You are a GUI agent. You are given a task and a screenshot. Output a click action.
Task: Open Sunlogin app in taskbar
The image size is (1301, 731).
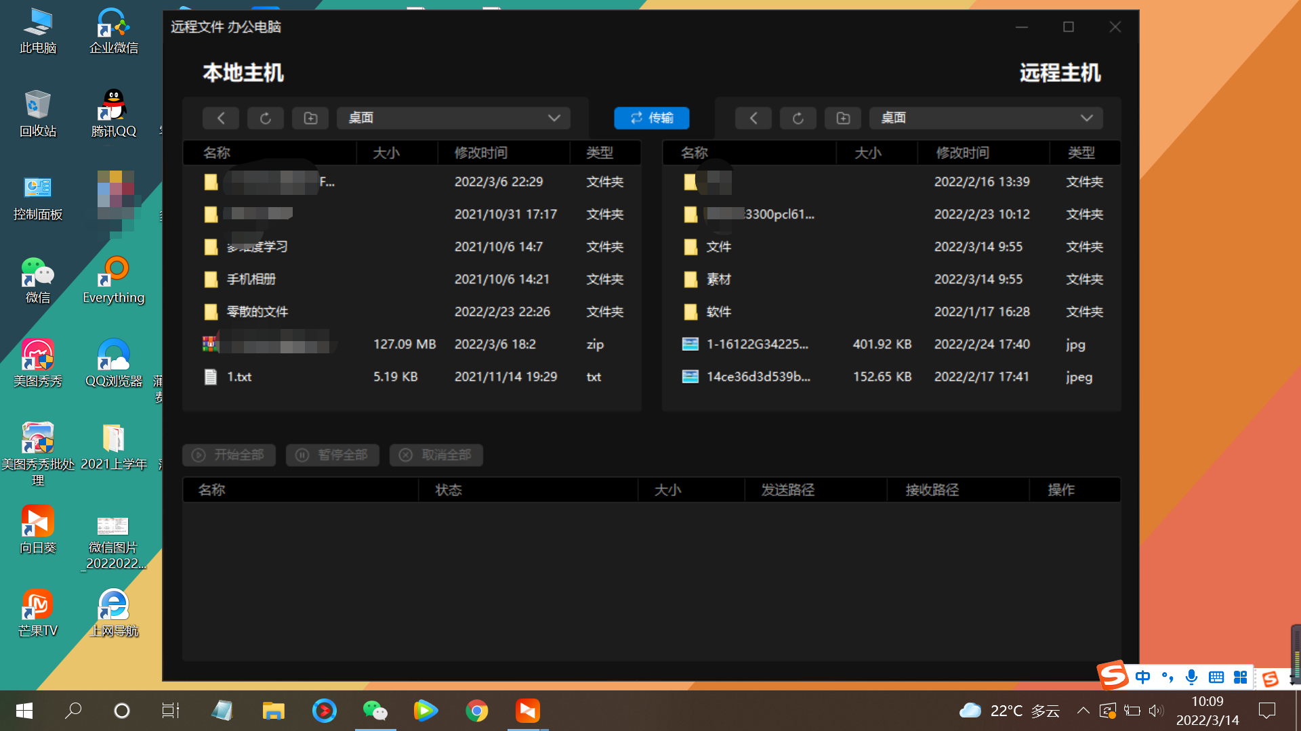[x=527, y=711]
